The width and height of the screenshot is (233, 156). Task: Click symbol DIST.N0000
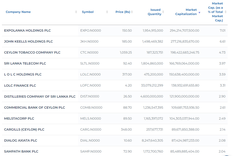click(89, 96)
